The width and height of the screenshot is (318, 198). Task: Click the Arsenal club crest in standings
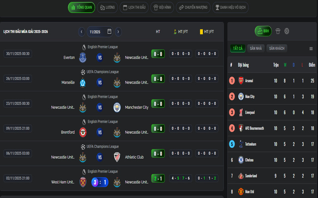(x=241, y=81)
